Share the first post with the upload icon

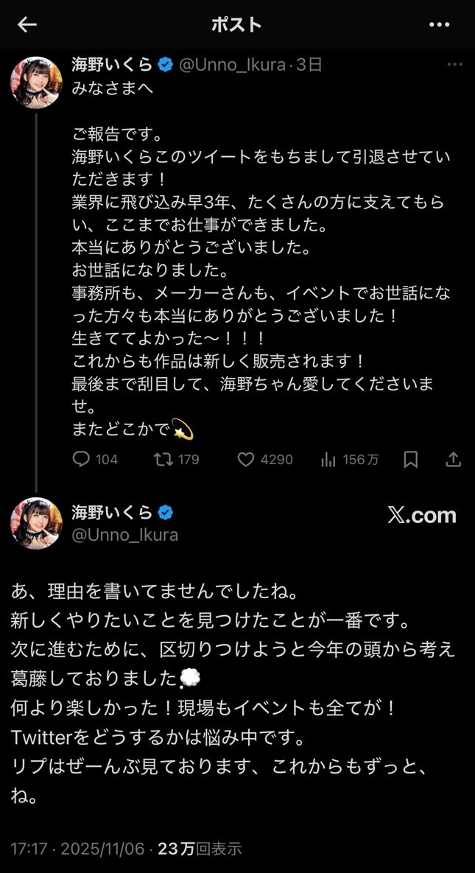point(454,459)
